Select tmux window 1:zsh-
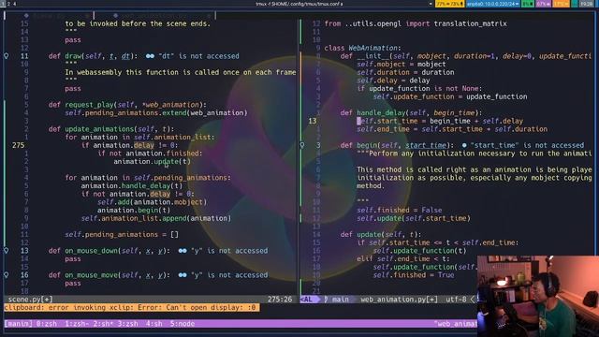The image size is (599, 337). pos(77,324)
